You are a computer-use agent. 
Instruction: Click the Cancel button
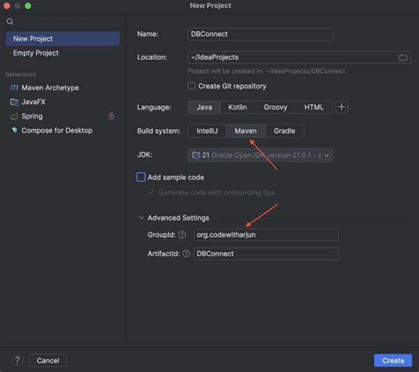(x=48, y=361)
